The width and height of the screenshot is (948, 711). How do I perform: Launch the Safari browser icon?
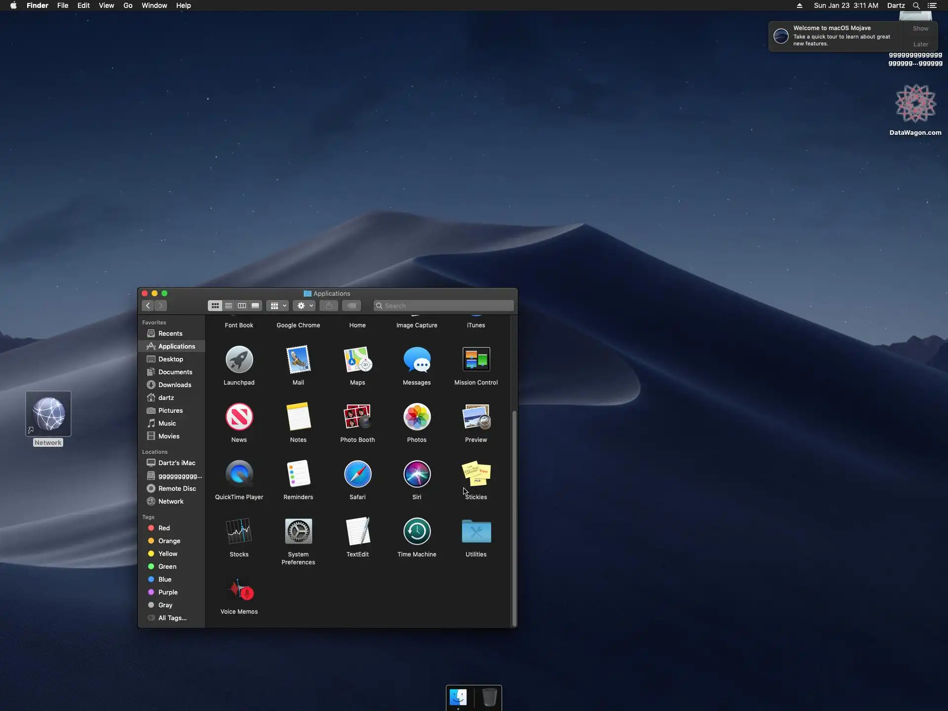[357, 474]
